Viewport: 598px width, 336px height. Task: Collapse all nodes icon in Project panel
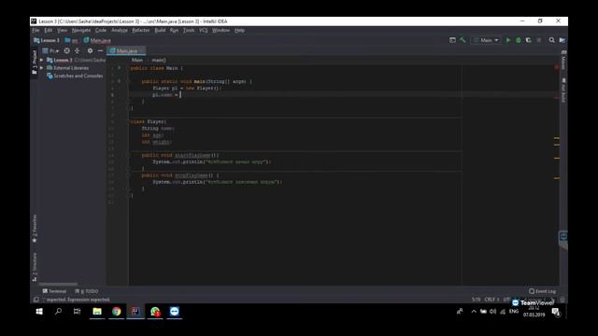click(x=78, y=50)
